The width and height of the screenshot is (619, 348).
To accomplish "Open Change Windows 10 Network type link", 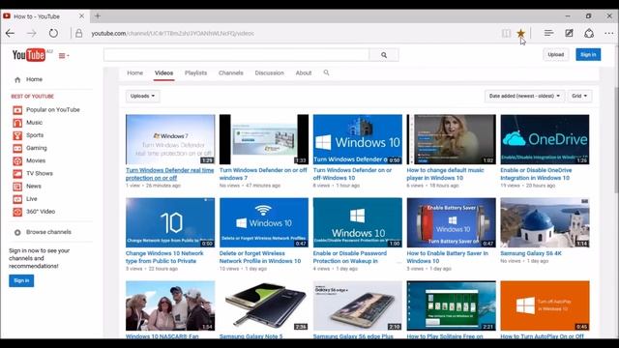I will (x=164, y=257).
